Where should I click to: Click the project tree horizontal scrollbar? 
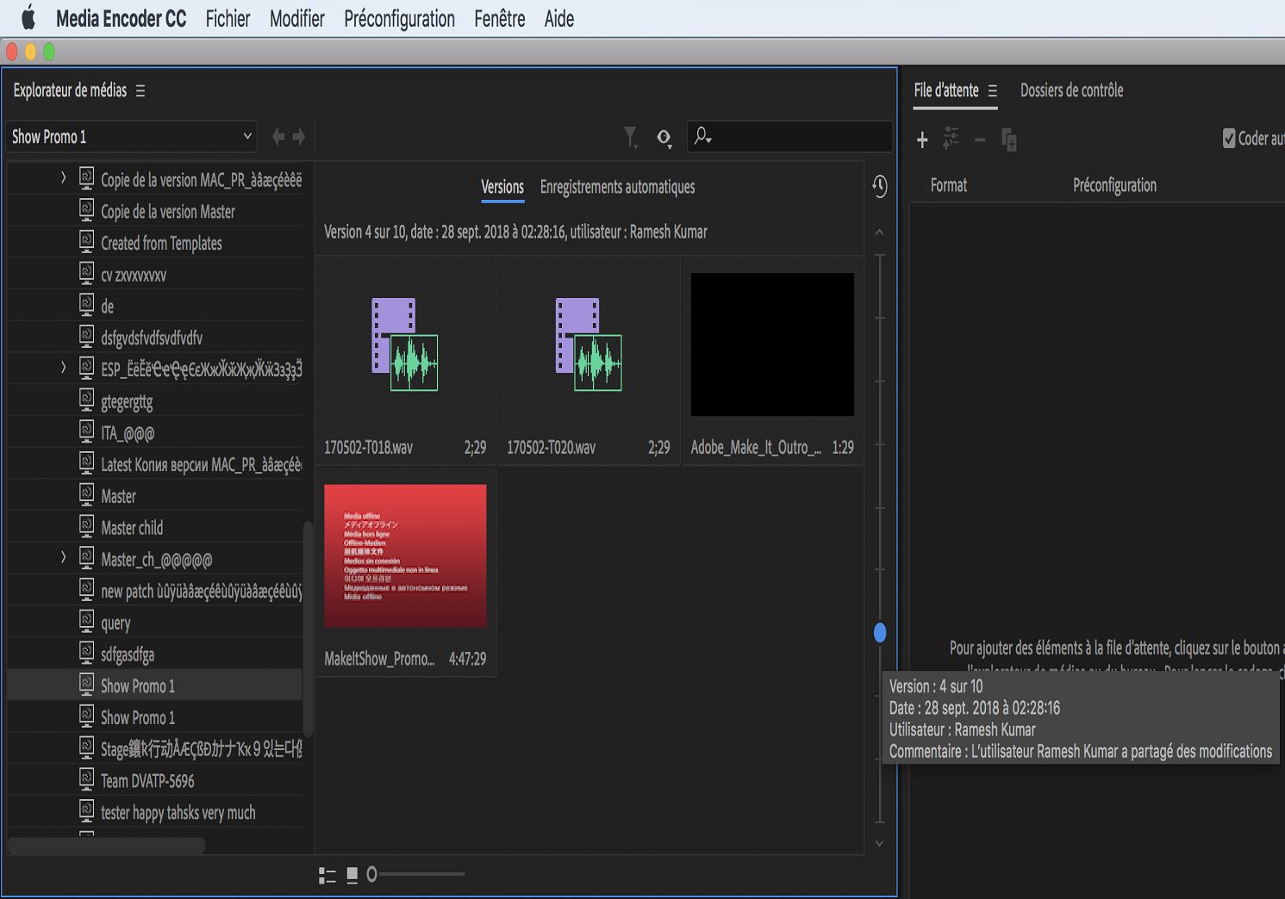[x=107, y=846]
